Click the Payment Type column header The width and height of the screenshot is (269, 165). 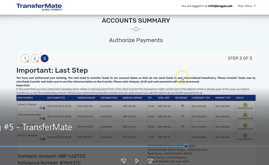point(223,98)
